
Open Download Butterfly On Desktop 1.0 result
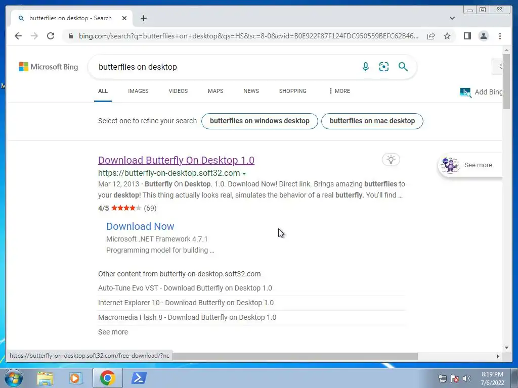176,160
